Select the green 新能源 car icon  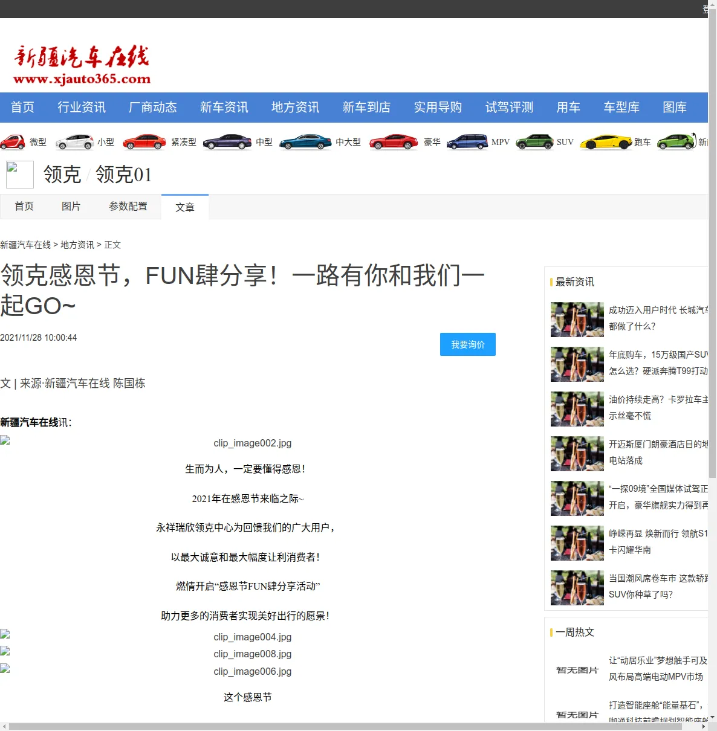(x=676, y=142)
